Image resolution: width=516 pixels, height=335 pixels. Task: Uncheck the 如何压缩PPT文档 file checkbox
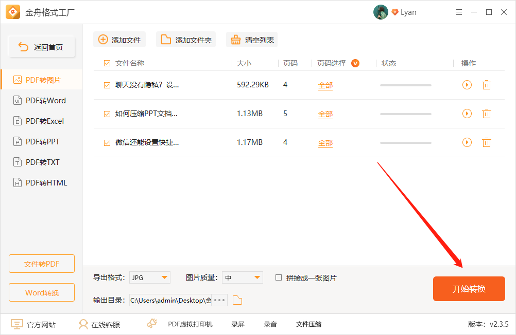point(107,114)
